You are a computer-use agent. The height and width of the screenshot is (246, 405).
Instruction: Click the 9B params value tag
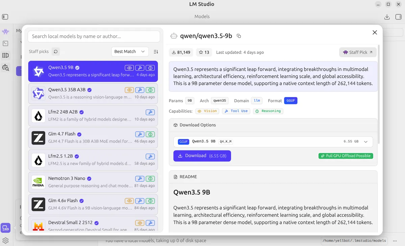click(x=190, y=101)
